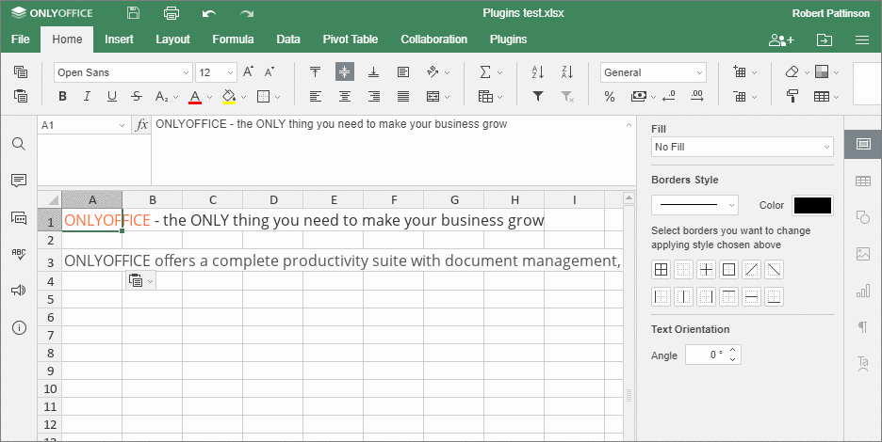Click the A1 cell name box
Viewport: 882px width, 442px height.
[x=78, y=125]
